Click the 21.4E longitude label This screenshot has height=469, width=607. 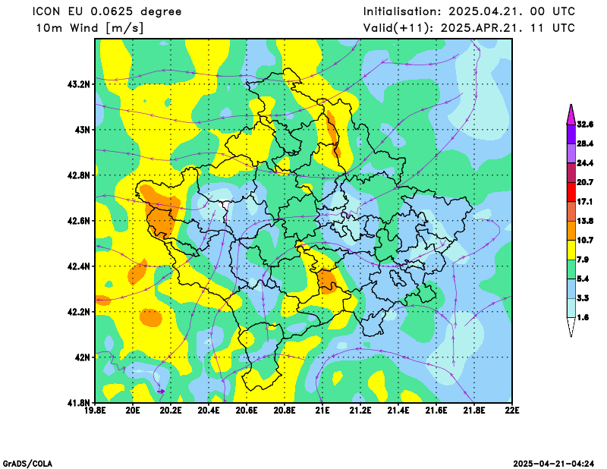(x=398, y=410)
